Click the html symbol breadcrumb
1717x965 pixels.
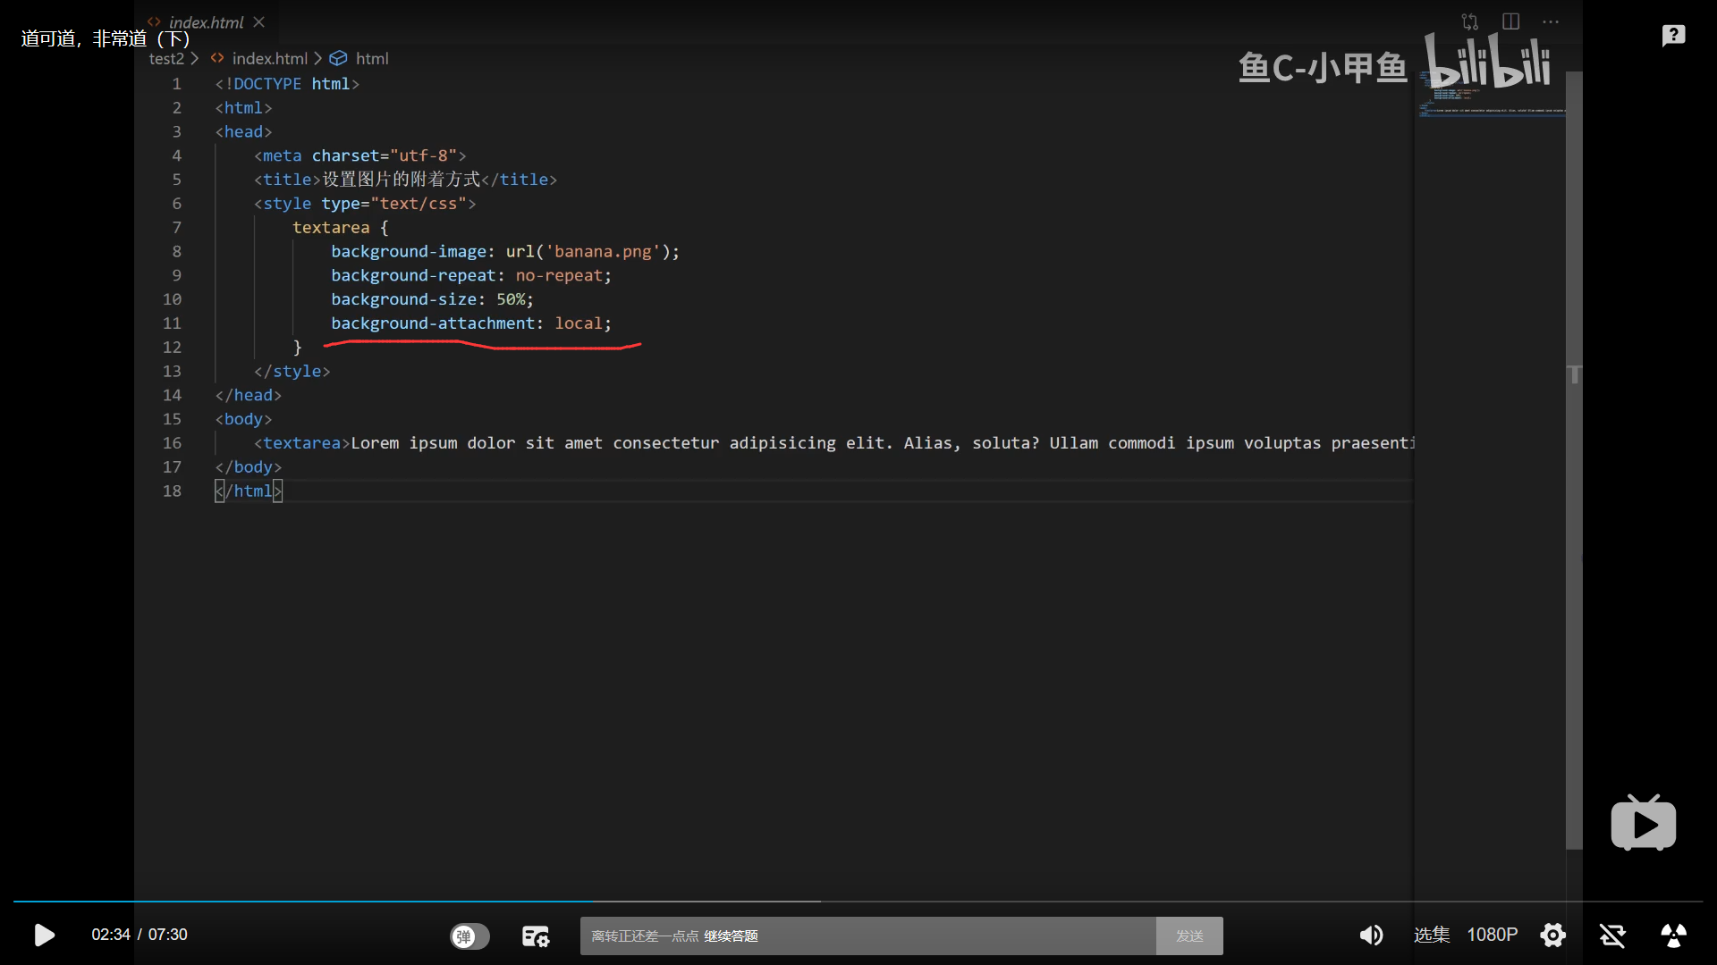tap(372, 59)
